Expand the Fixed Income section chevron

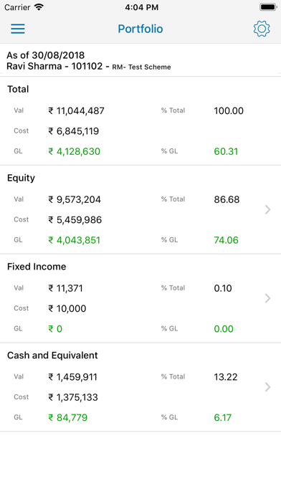[x=267, y=298]
